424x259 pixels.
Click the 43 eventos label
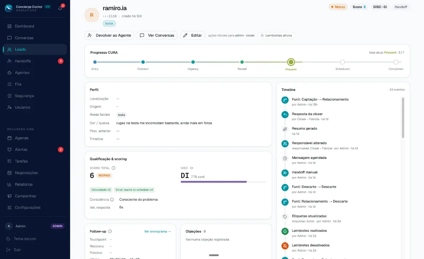pos(397,90)
